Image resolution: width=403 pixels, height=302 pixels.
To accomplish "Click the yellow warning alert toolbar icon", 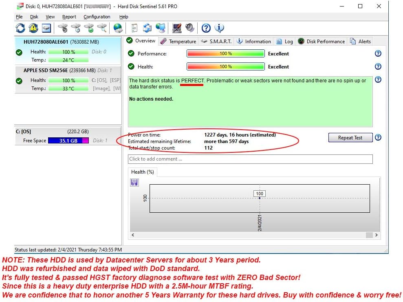I will [33, 28].
